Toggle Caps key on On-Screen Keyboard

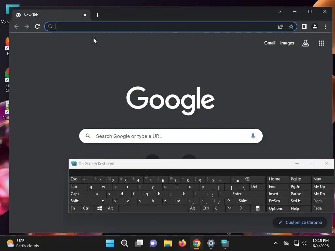point(81,194)
